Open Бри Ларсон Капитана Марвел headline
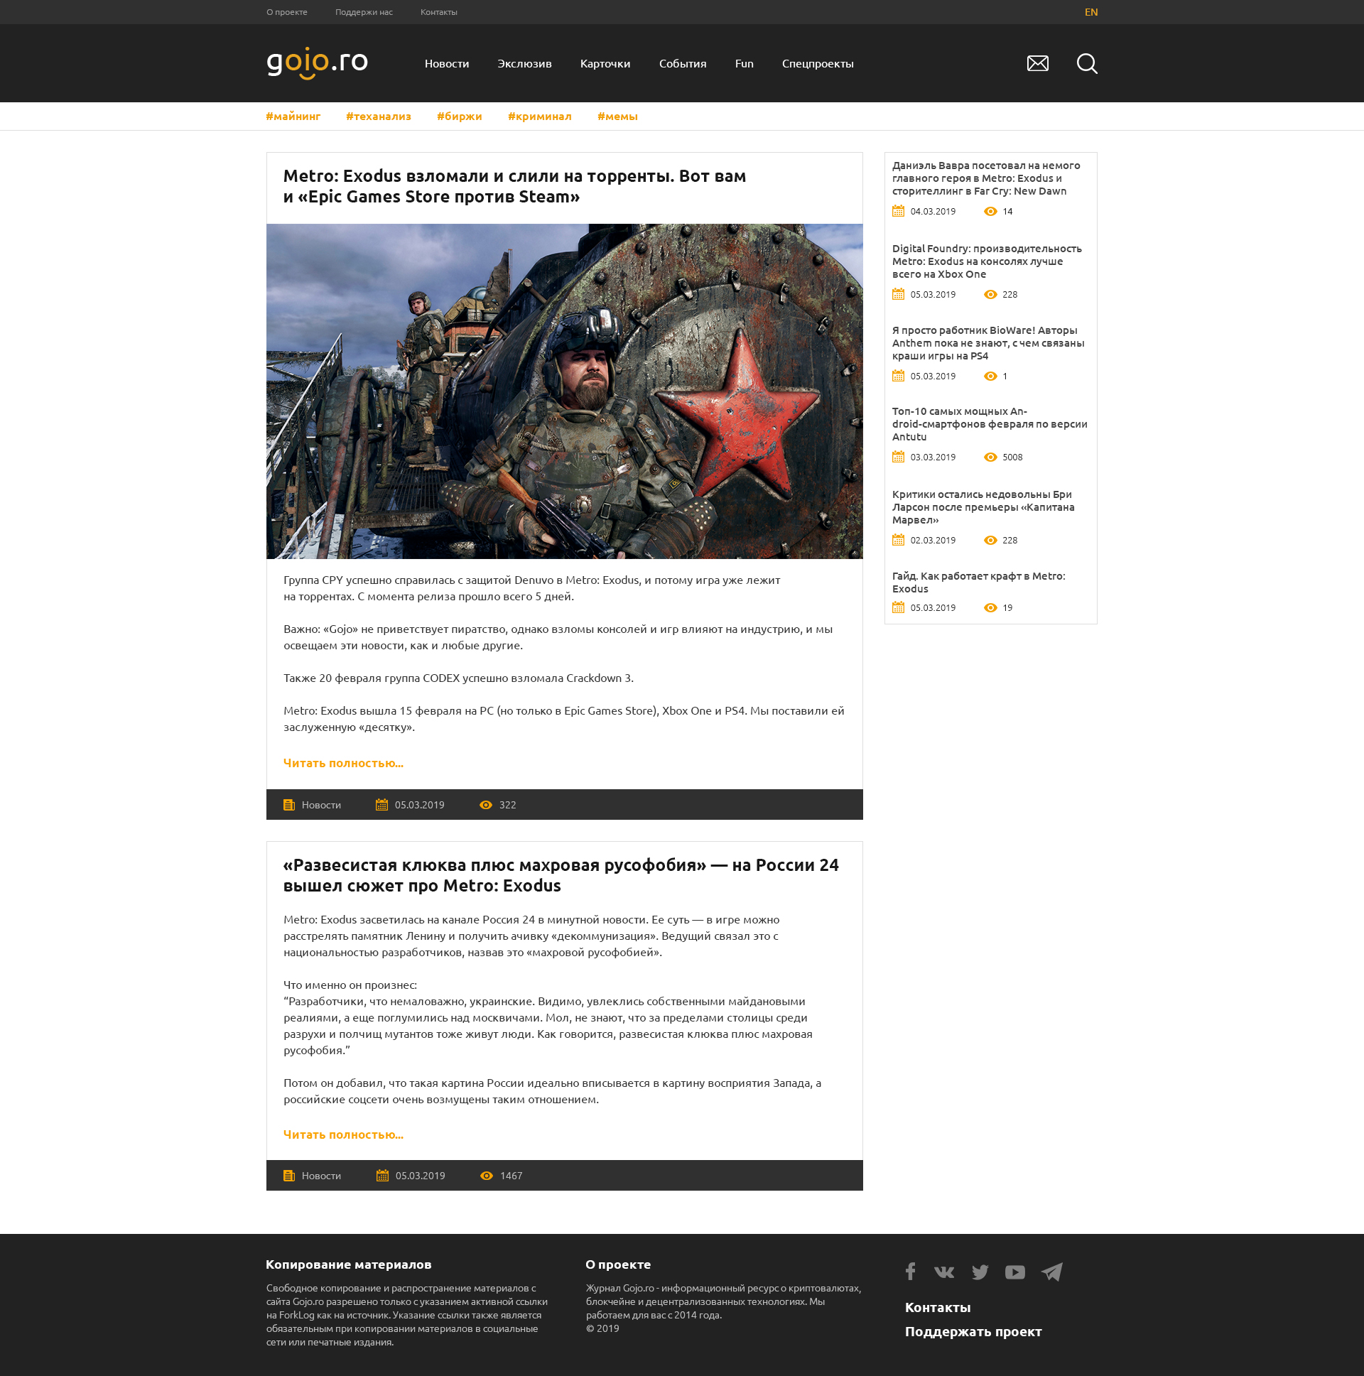 click(x=983, y=507)
